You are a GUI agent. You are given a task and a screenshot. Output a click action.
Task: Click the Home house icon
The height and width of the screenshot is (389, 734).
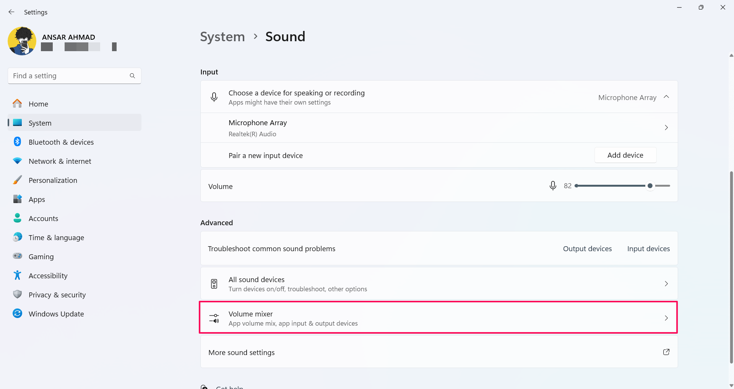[x=17, y=103]
